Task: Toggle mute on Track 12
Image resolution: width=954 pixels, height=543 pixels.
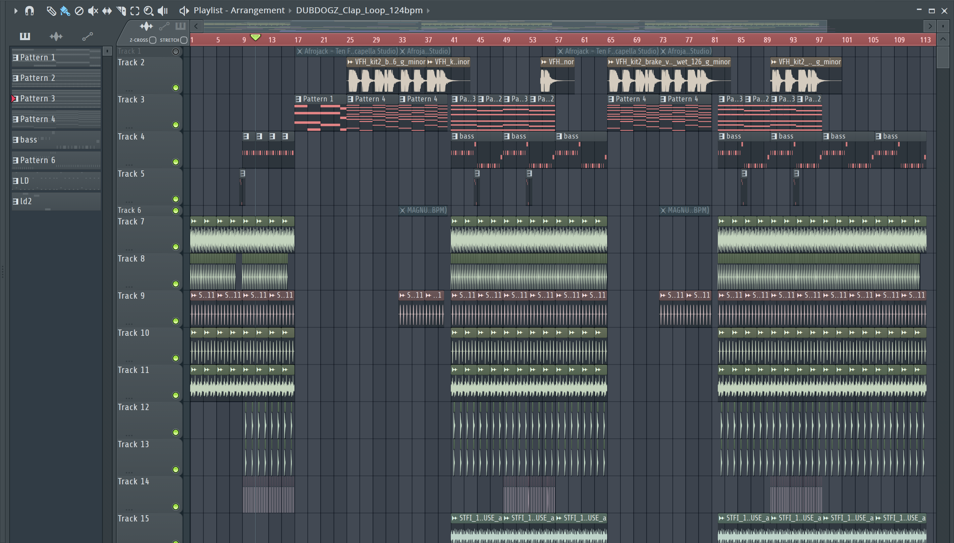Action: tap(176, 433)
